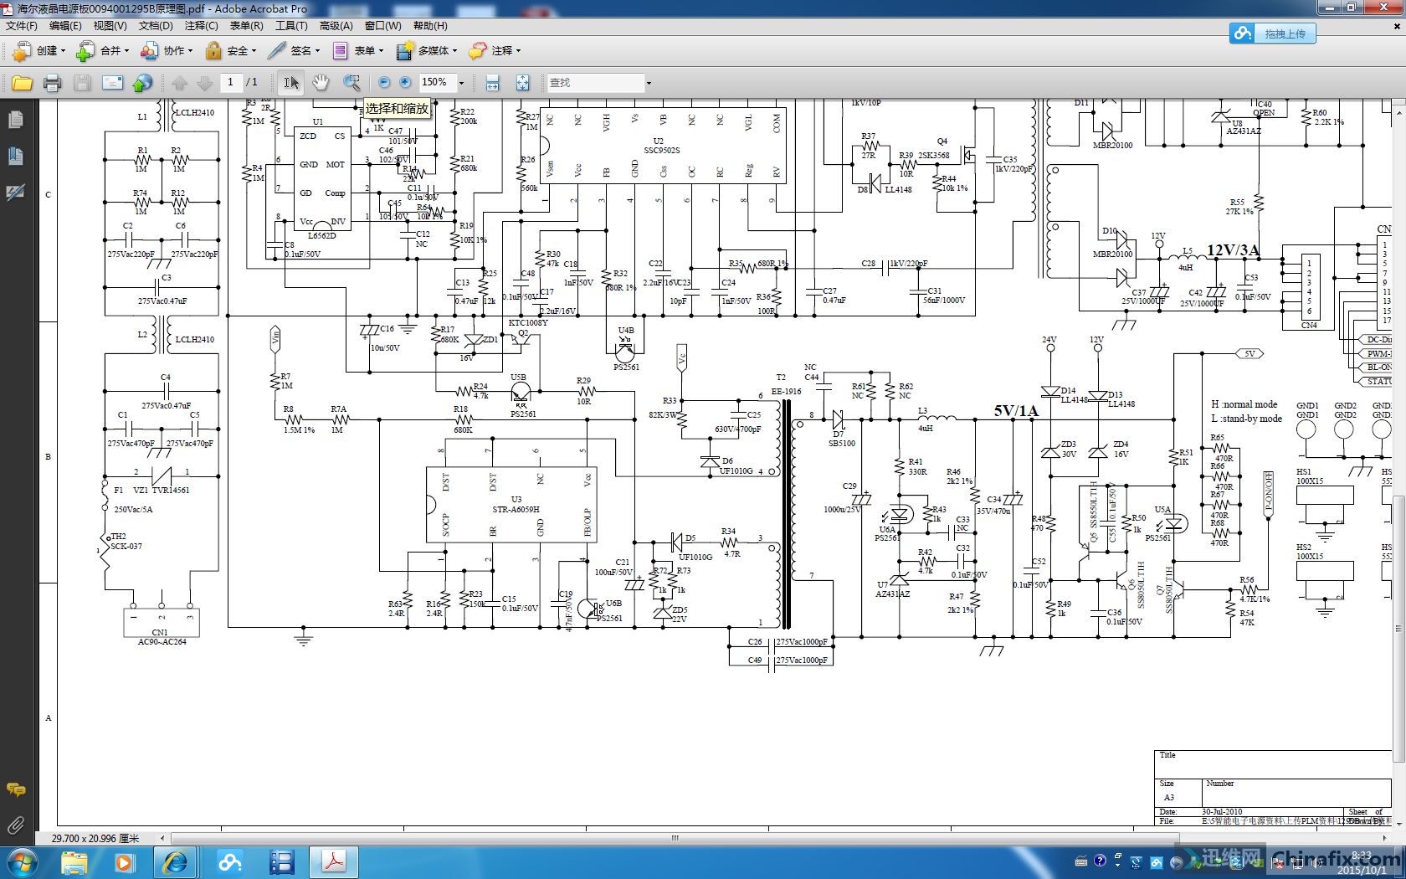The height and width of the screenshot is (879, 1406).
Task: Expand the 150% zoom level dropdown
Action: point(461,83)
